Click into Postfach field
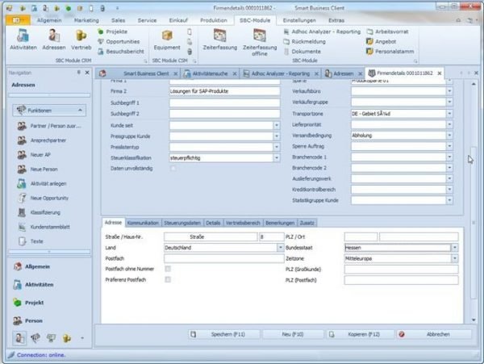 coord(223,258)
